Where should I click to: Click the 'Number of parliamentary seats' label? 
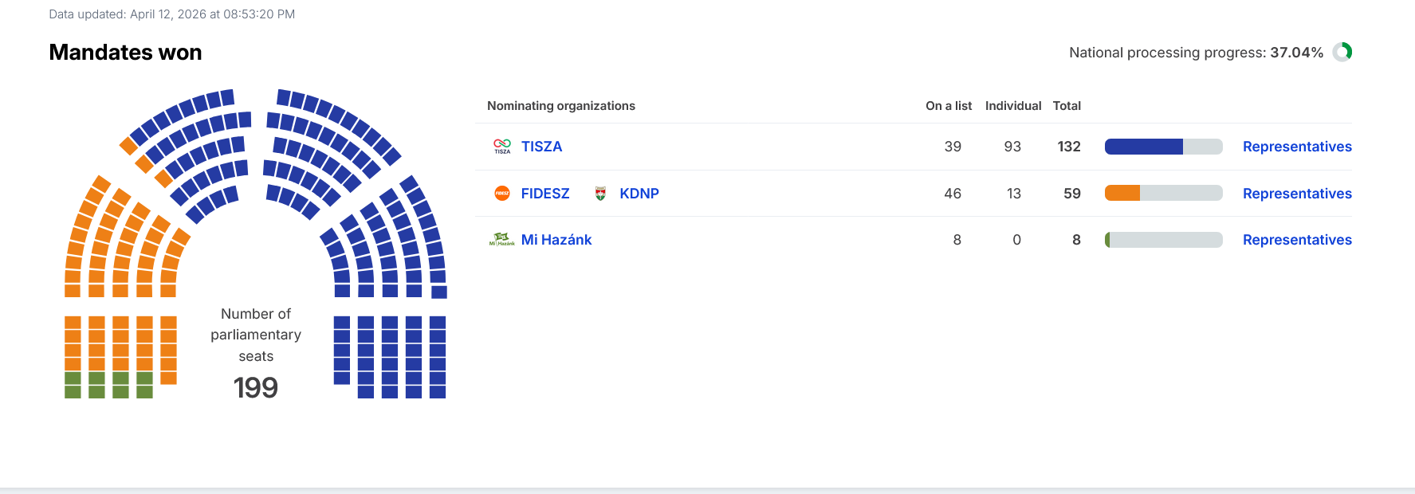(256, 335)
